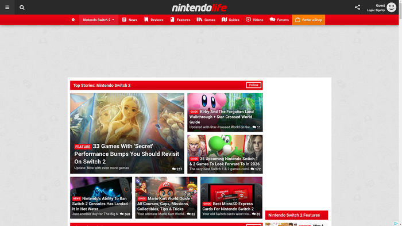This screenshot has width=402, height=226.
Task: Click the Guest avatar smiley icon
Action: [391, 7]
